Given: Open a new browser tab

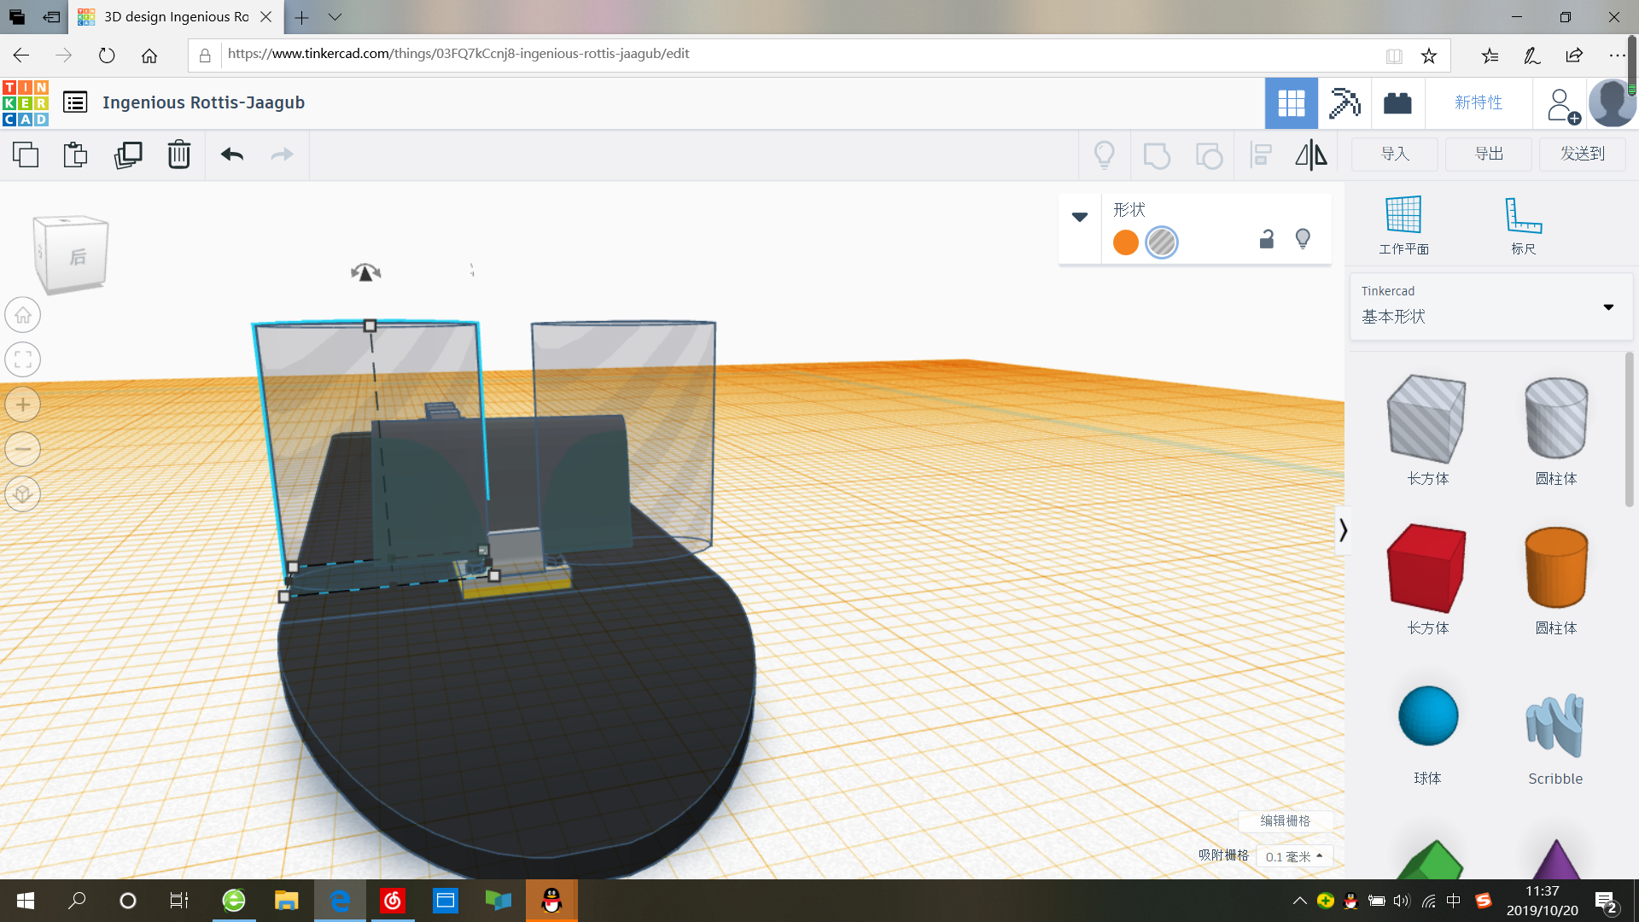Looking at the screenshot, I should (301, 17).
